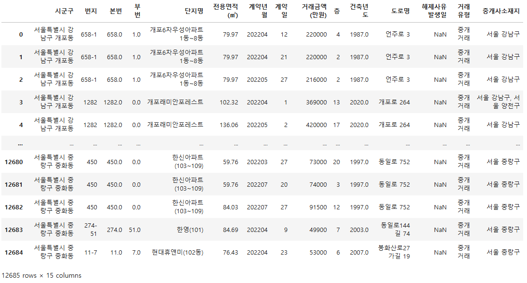Select the 전용면적(㎡) column header
The width and height of the screenshot is (527, 283).
coord(225,11)
